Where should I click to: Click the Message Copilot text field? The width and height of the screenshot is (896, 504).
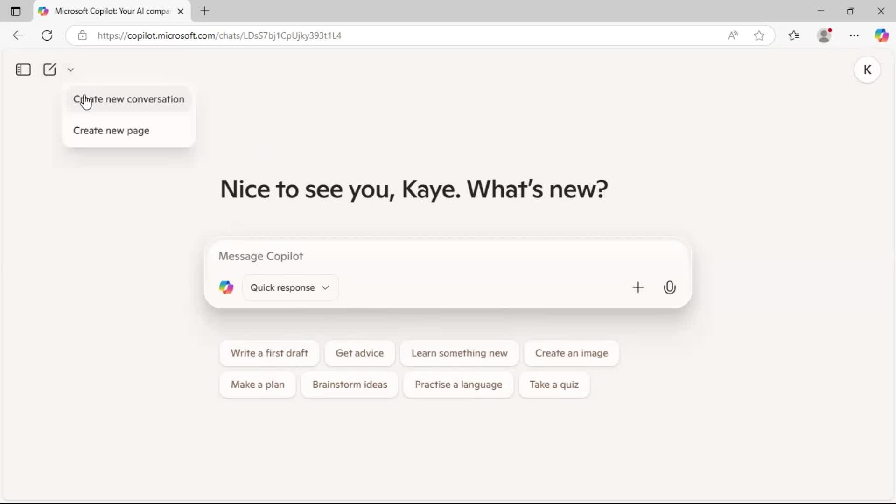coord(420,256)
